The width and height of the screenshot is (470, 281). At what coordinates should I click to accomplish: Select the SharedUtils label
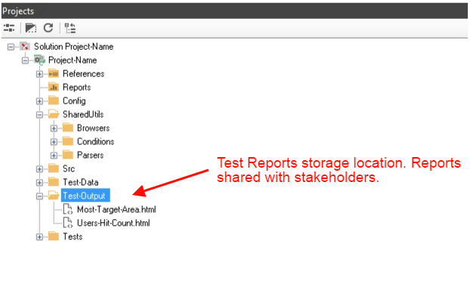pyautogui.click(x=83, y=114)
